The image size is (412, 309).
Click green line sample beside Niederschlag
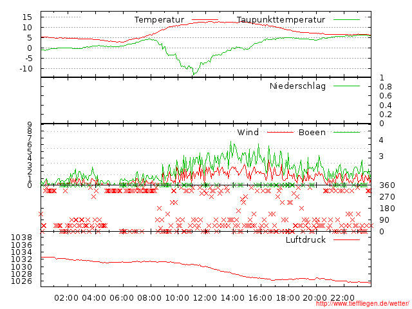pyautogui.click(x=346, y=86)
